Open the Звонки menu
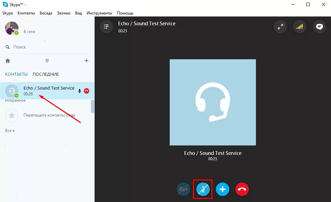The width and height of the screenshot is (331, 202). click(x=64, y=13)
